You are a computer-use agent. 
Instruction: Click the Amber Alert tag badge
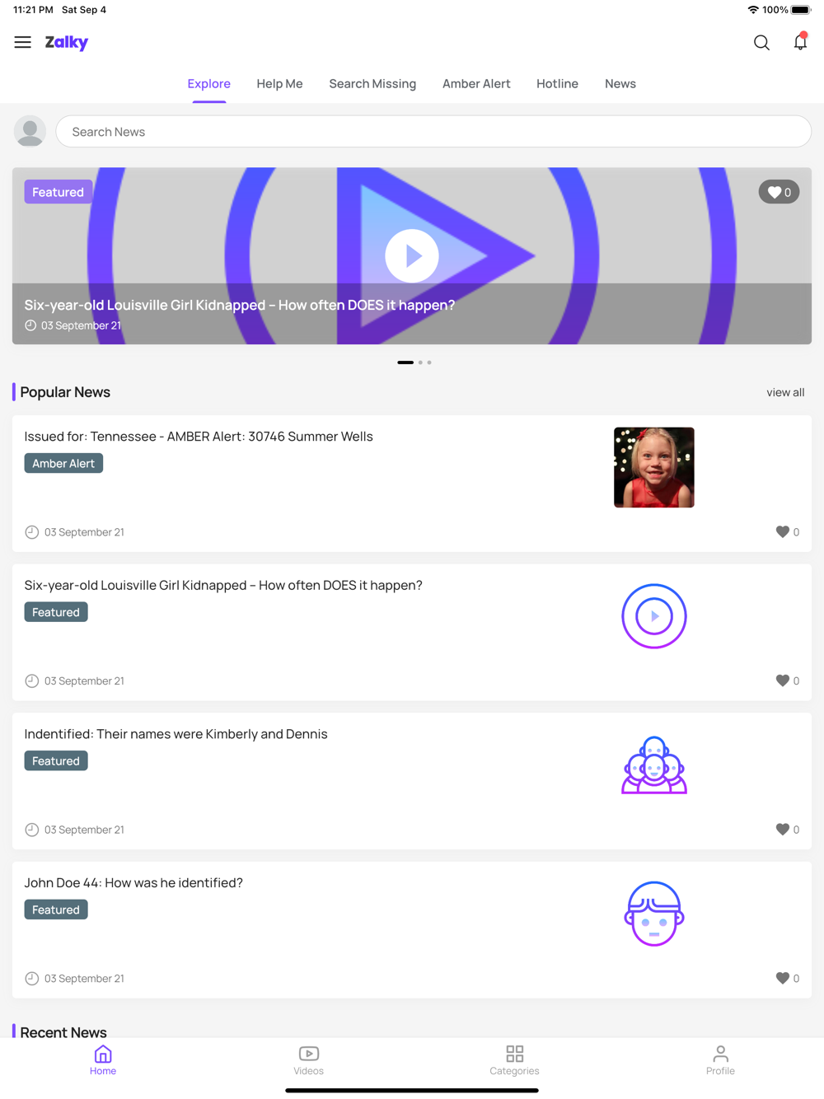coord(63,464)
